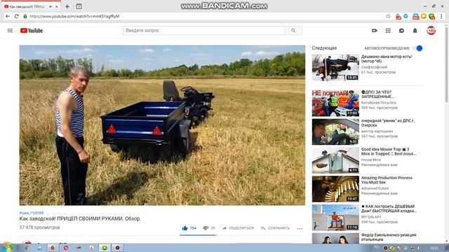Click the blue checkmark extension icon

click(x=406, y=16)
